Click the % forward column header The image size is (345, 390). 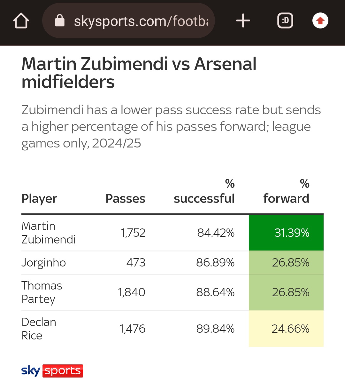286,192
